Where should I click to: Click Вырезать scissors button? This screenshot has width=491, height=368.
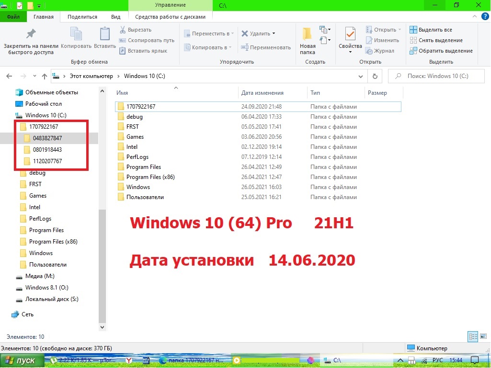(135, 30)
